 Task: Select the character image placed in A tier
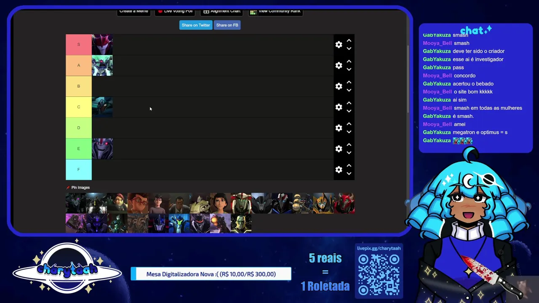pyautogui.click(x=102, y=65)
